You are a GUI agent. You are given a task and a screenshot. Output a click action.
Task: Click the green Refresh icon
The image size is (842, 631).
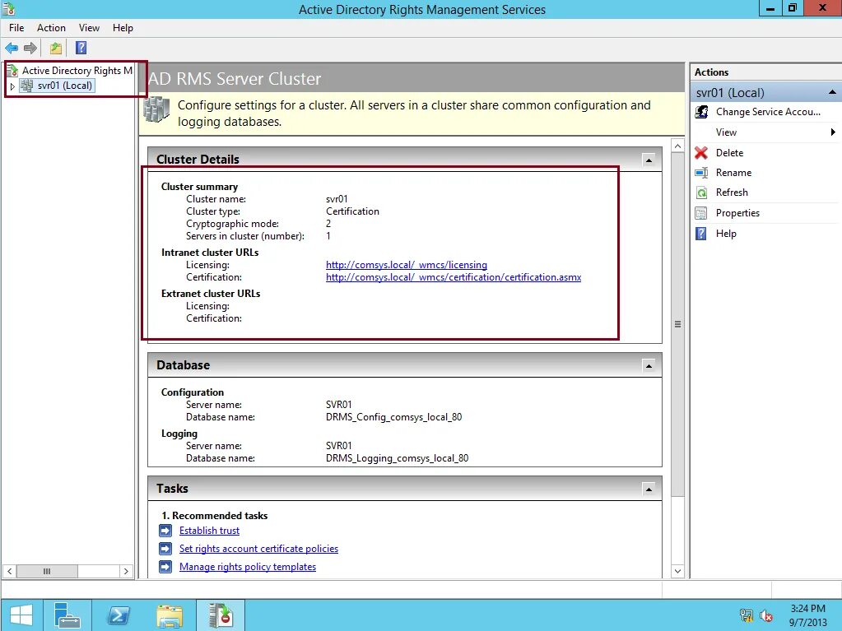click(701, 193)
